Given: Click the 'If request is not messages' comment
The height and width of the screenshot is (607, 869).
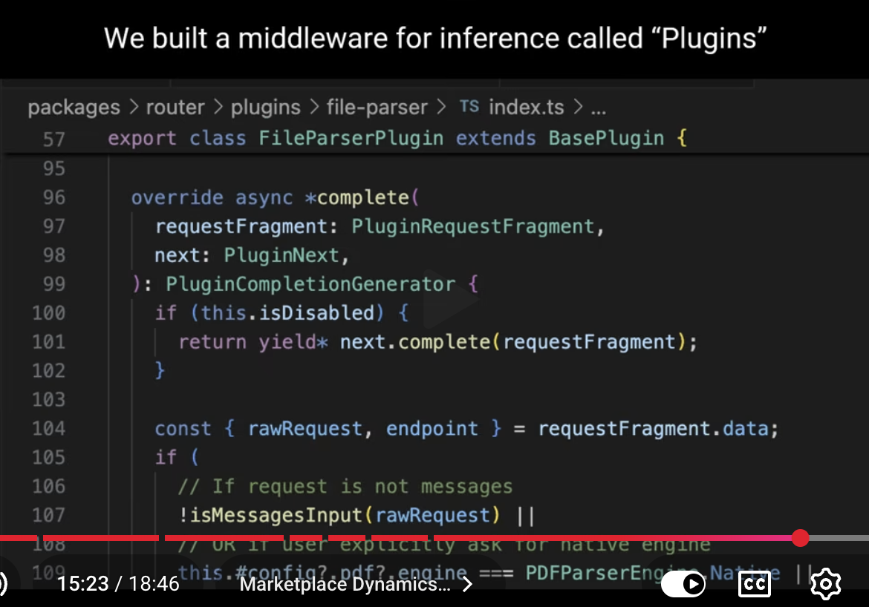Looking at the screenshot, I should (345, 486).
